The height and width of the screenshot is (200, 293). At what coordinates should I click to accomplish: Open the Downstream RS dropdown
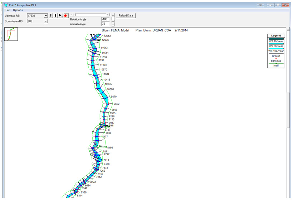(45, 21)
